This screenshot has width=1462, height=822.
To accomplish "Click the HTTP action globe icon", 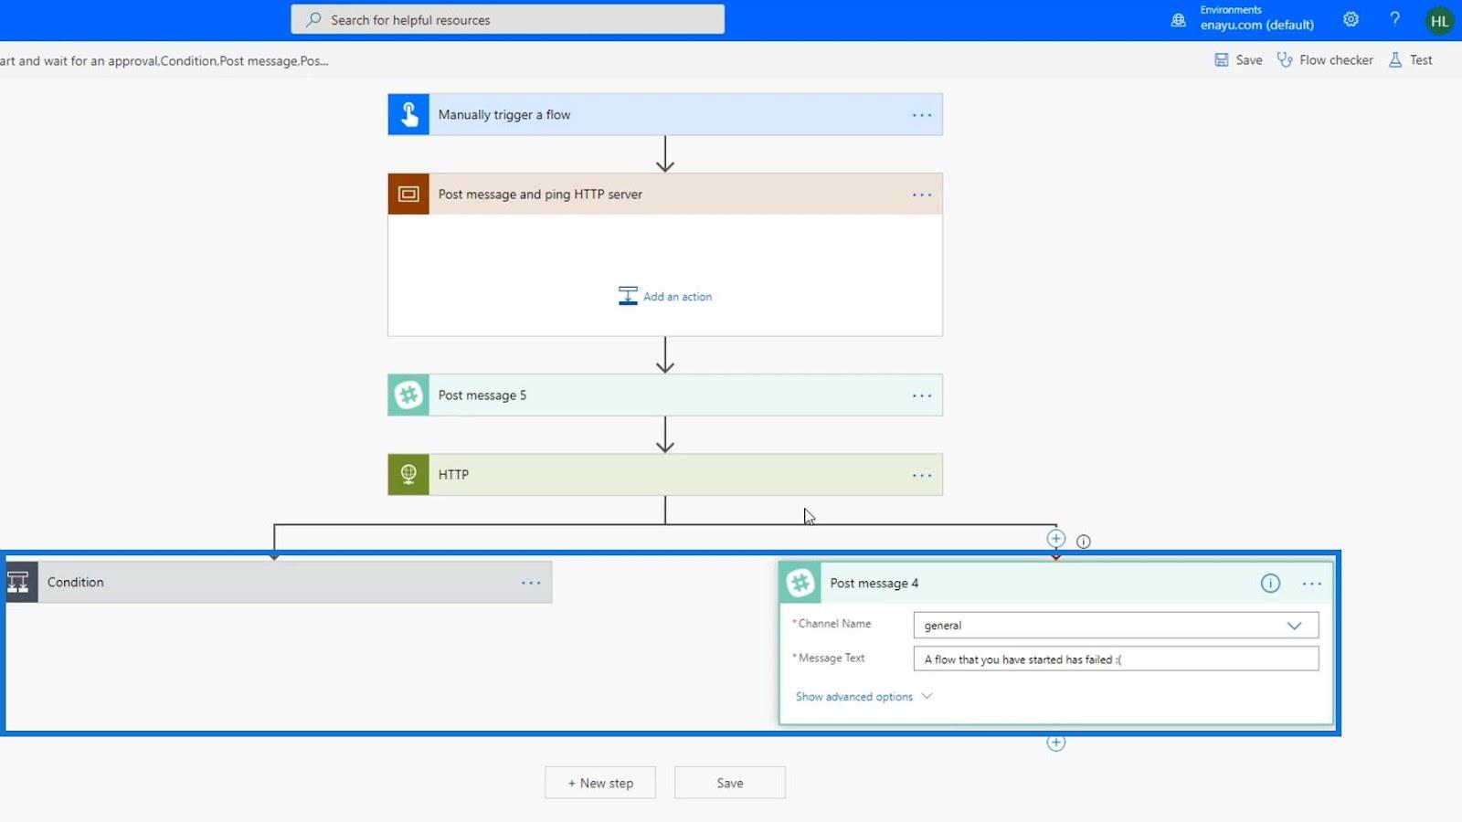I will pos(408,475).
